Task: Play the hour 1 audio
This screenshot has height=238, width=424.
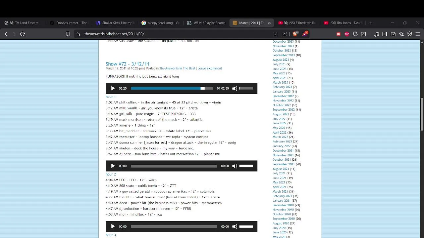Action: point(113,89)
